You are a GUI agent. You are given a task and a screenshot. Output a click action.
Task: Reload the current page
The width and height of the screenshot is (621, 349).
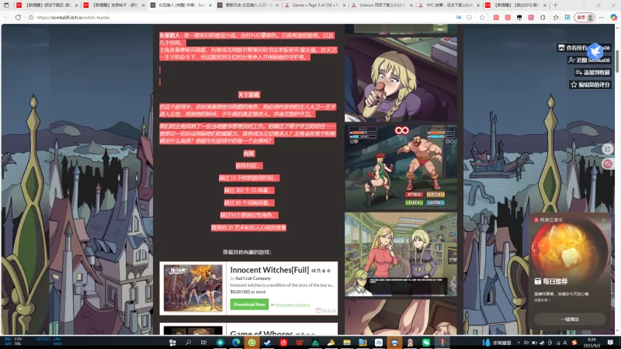[18, 17]
